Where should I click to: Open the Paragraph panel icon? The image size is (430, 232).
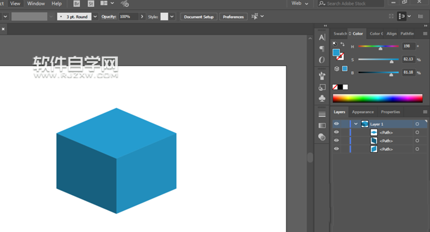(x=322, y=48)
